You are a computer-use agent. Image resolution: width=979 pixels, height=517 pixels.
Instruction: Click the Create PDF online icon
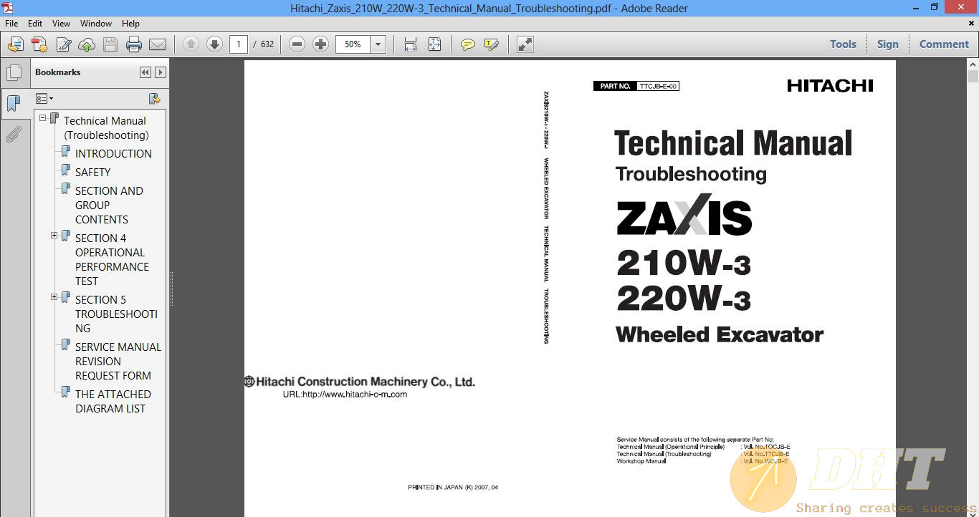(15, 44)
